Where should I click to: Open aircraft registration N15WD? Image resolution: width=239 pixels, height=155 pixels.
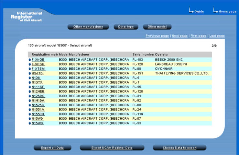[38, 119]
